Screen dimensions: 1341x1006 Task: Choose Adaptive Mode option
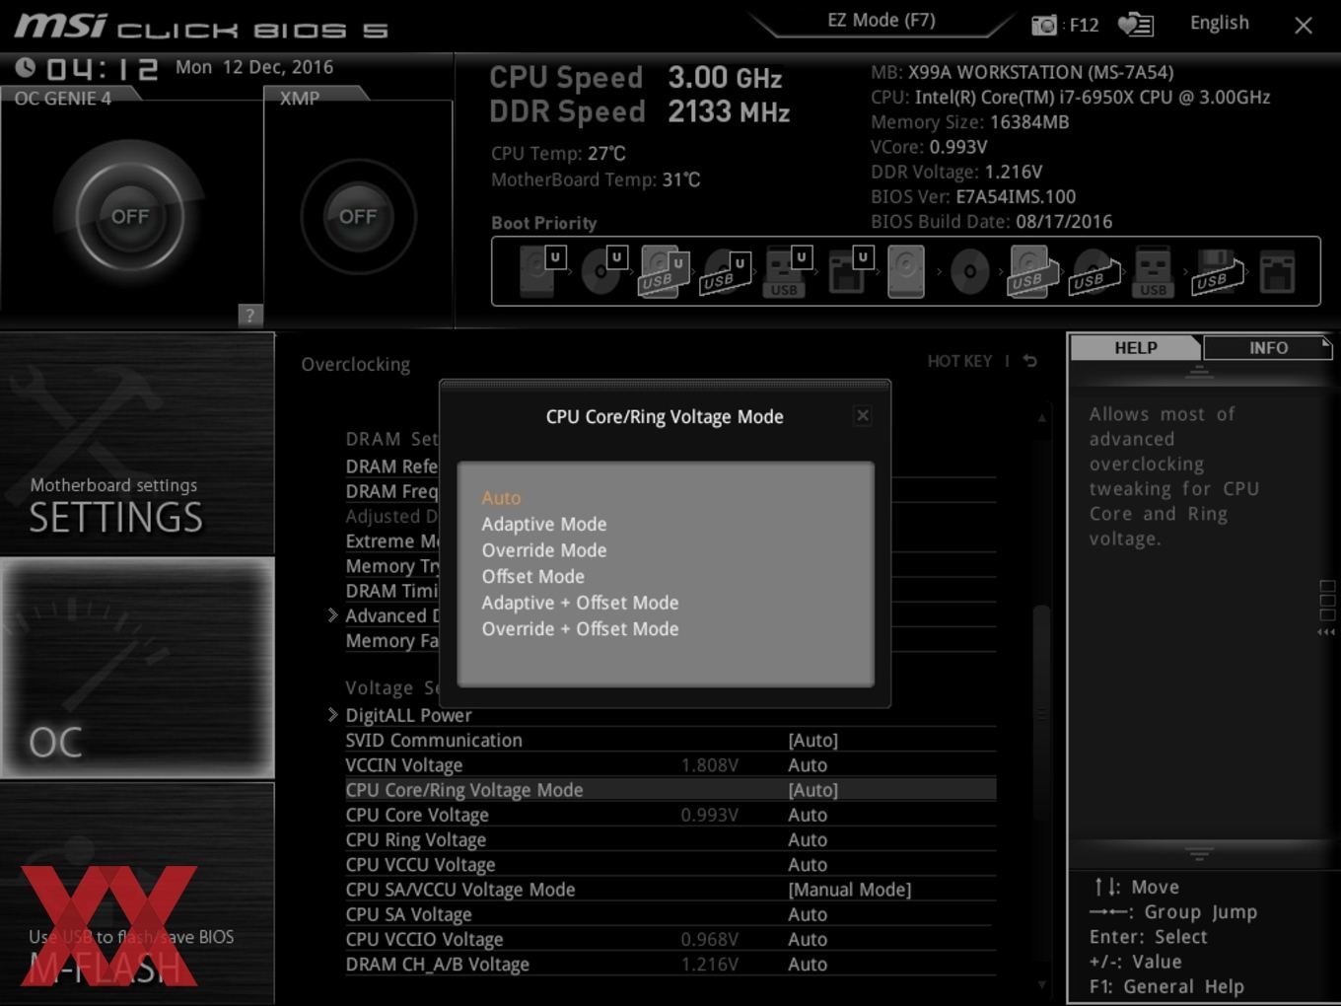tap(544, 524)
